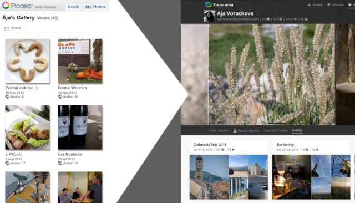Select the Public Albums tab
The height and width of the screenshot is (203, 355).
pyautogui.click(x=218, y=130)
